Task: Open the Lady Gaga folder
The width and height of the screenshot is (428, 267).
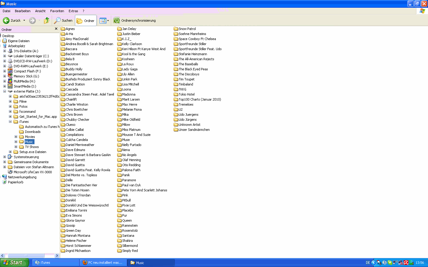Action: [x=130, y=69]
